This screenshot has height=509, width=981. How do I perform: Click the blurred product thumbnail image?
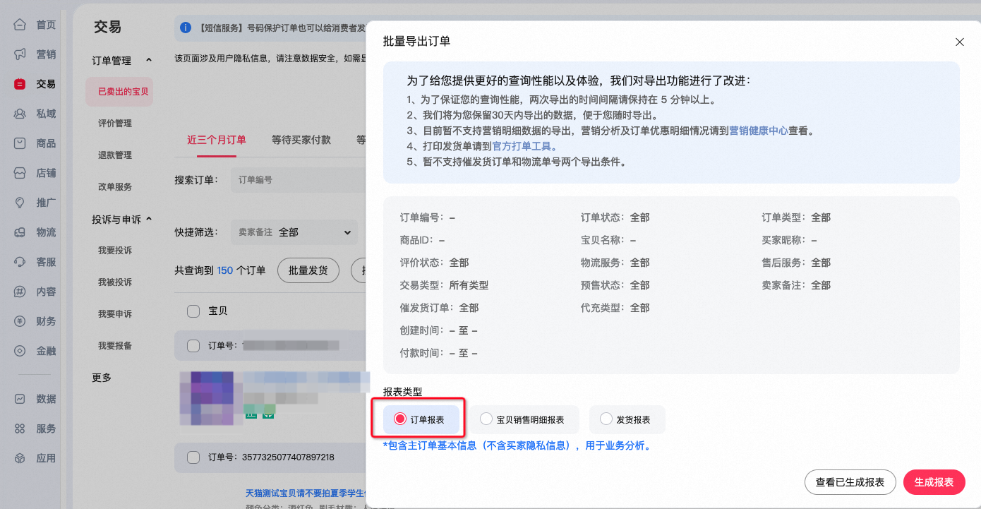point(207,397)
